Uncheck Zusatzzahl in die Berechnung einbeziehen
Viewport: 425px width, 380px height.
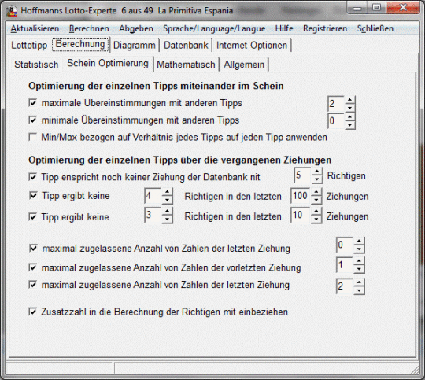pos(33,312)
